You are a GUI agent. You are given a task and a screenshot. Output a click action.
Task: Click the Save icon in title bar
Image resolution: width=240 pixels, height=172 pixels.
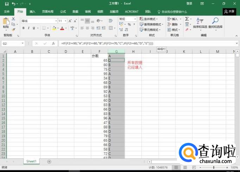coord(7,4)
